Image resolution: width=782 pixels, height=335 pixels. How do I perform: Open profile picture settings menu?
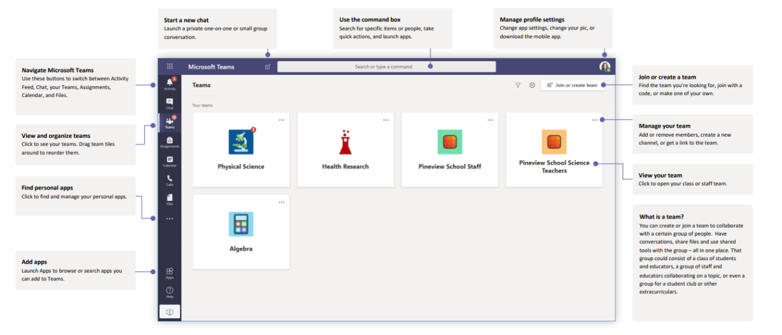605,66
